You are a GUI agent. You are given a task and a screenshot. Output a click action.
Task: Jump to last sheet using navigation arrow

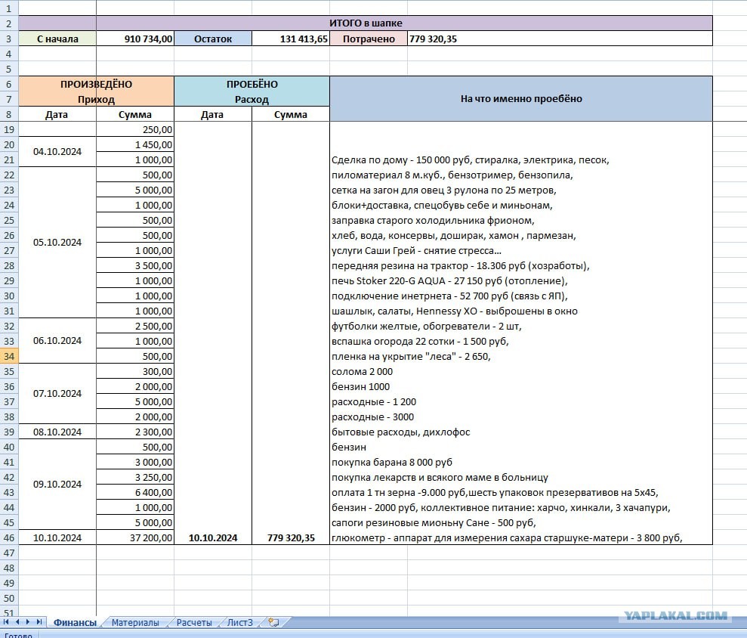point(39,622)
